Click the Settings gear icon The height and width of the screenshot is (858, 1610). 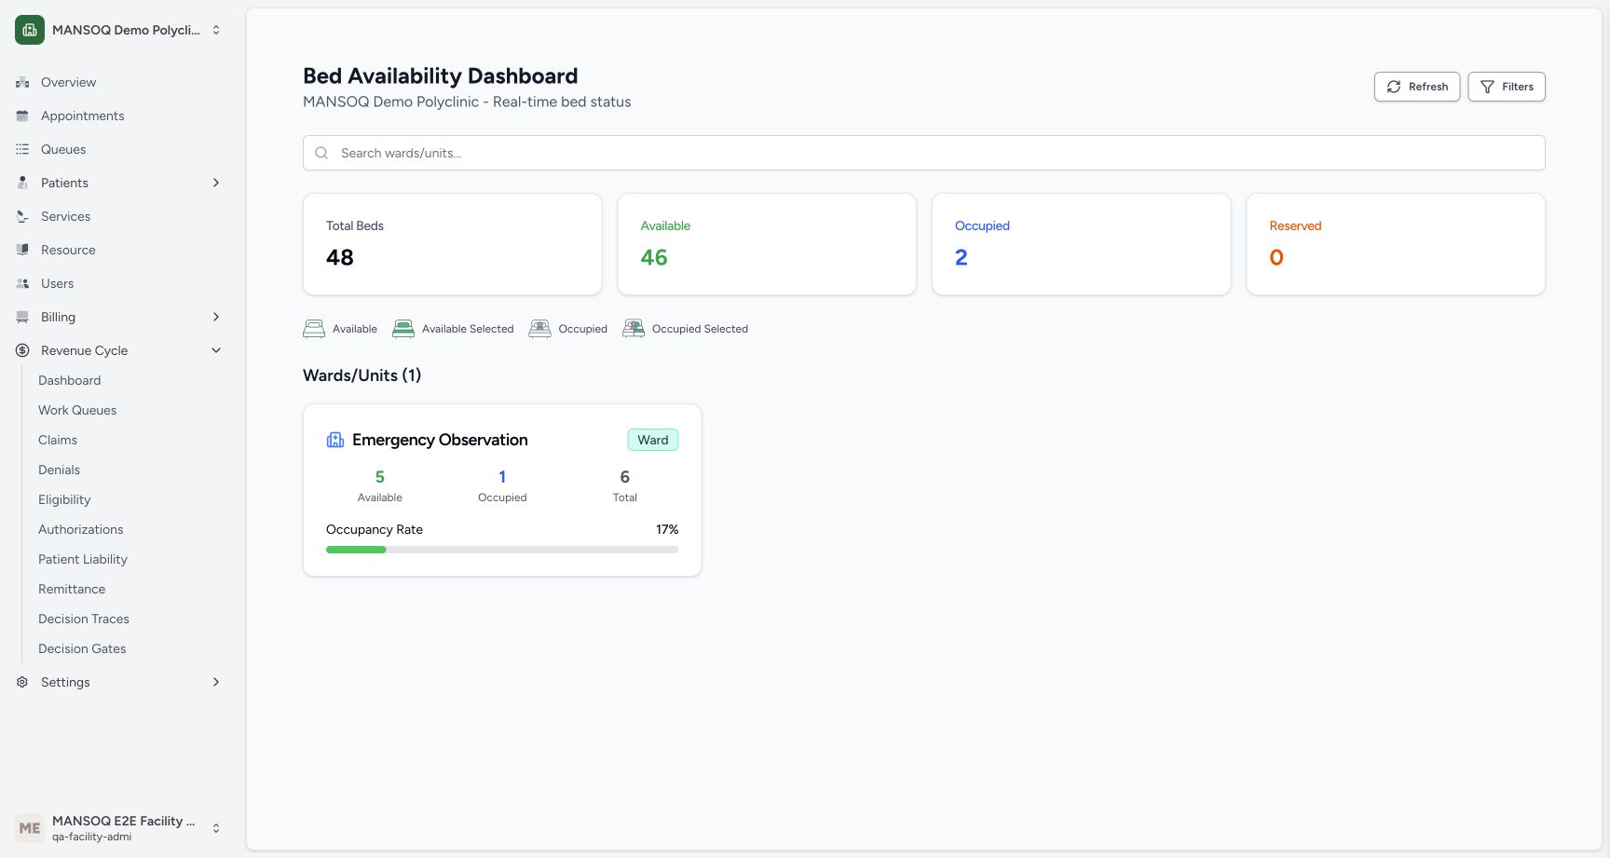pyautogui.click(x=22, y=683)
